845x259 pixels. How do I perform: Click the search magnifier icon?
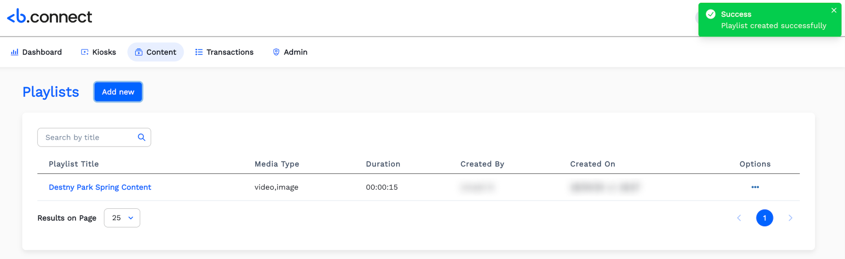point(141,137)
